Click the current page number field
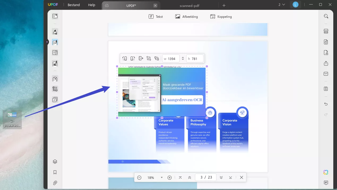This screenshot has height=190, width=337. point(206,177)
